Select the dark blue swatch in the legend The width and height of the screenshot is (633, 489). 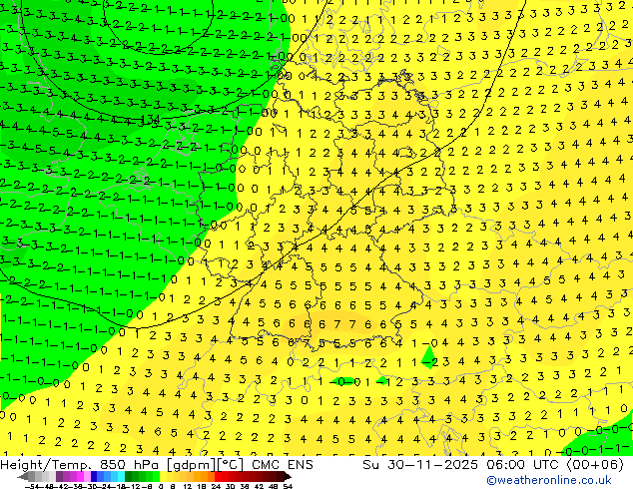tap(94, 476)
